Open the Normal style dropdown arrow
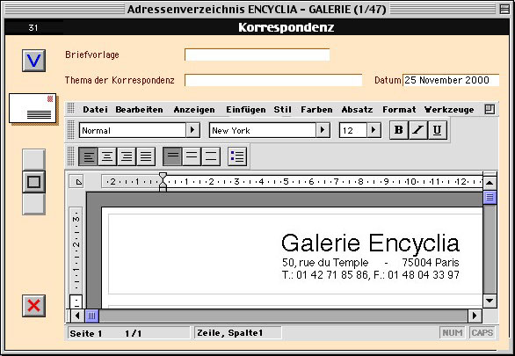This screenshot has width=515, height=356. [192, 130]
